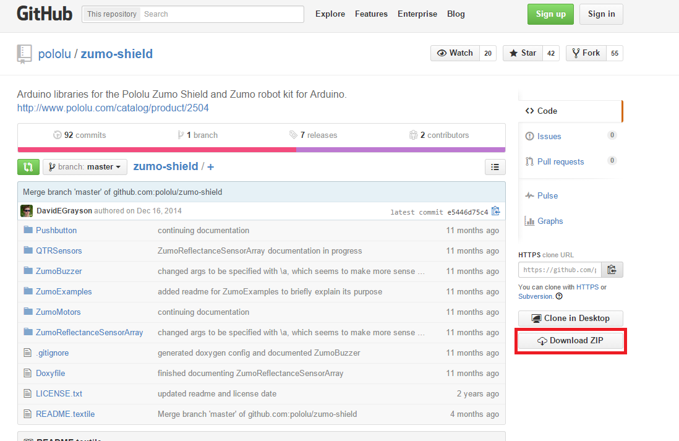Screen dimensions: 679x441
Task: Click the language color bar
Action: click(x=262, y=150)
